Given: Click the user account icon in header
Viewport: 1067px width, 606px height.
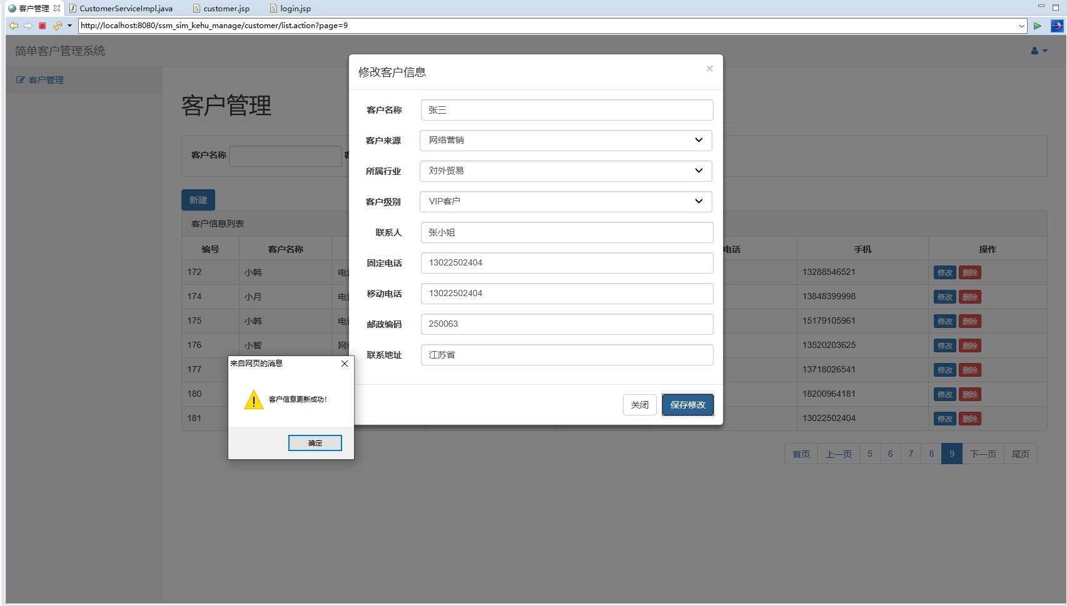Looking at the screenshot, I should [1034, 50].
